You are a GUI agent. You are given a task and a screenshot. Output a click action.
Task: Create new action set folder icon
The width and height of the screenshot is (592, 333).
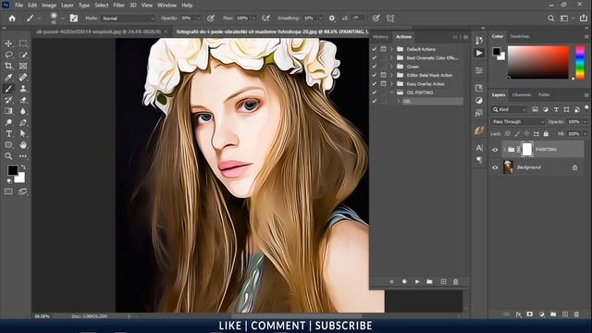(x=429, y=281)
